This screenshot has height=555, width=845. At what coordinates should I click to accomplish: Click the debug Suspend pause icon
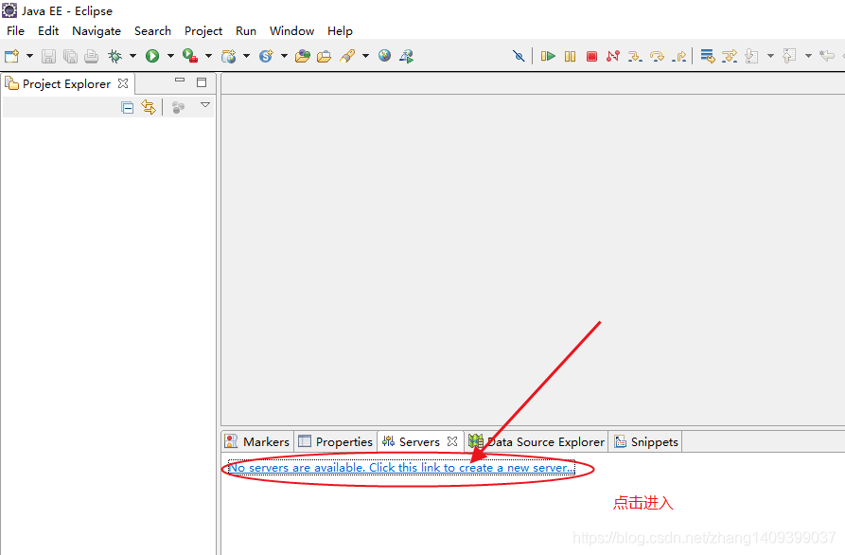point(571,56)
